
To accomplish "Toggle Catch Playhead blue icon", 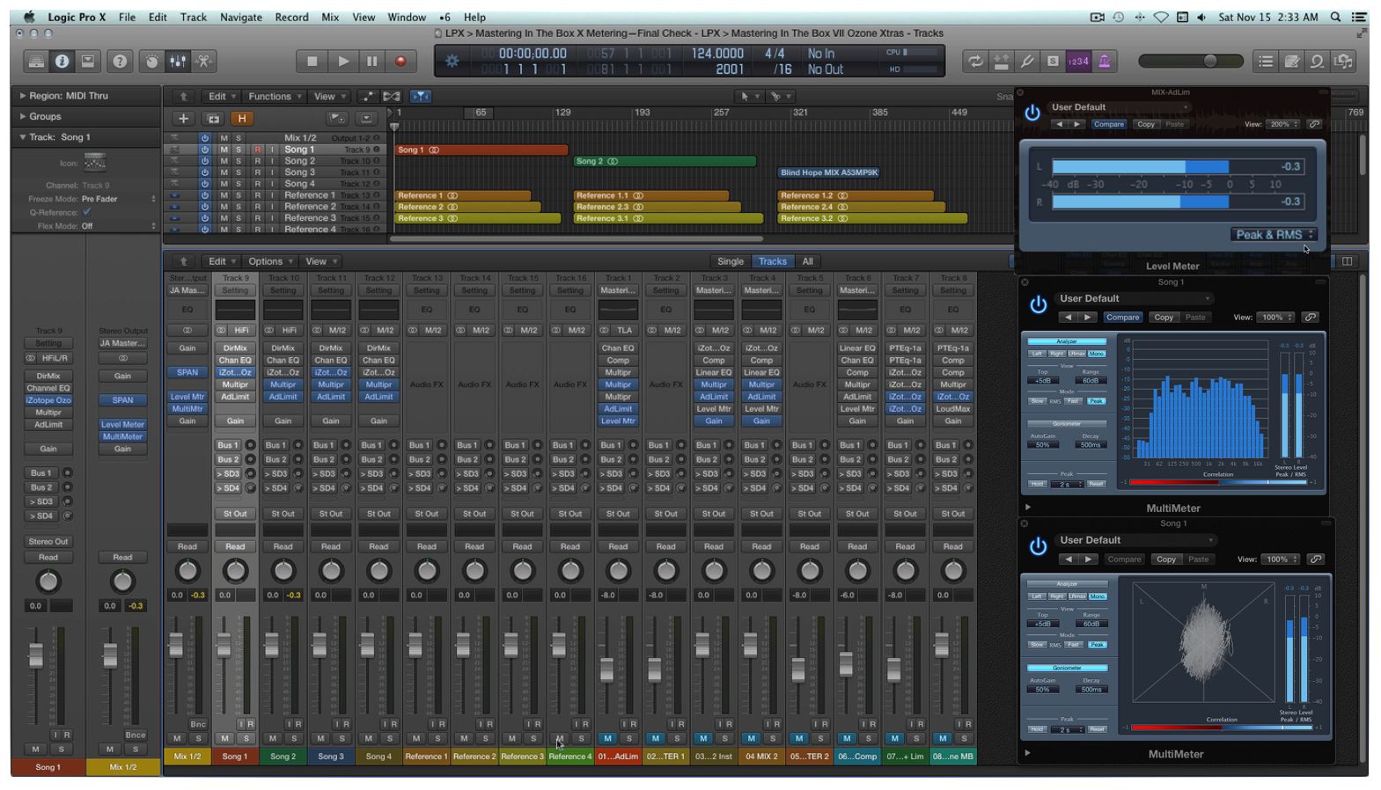I will [421, 97].
